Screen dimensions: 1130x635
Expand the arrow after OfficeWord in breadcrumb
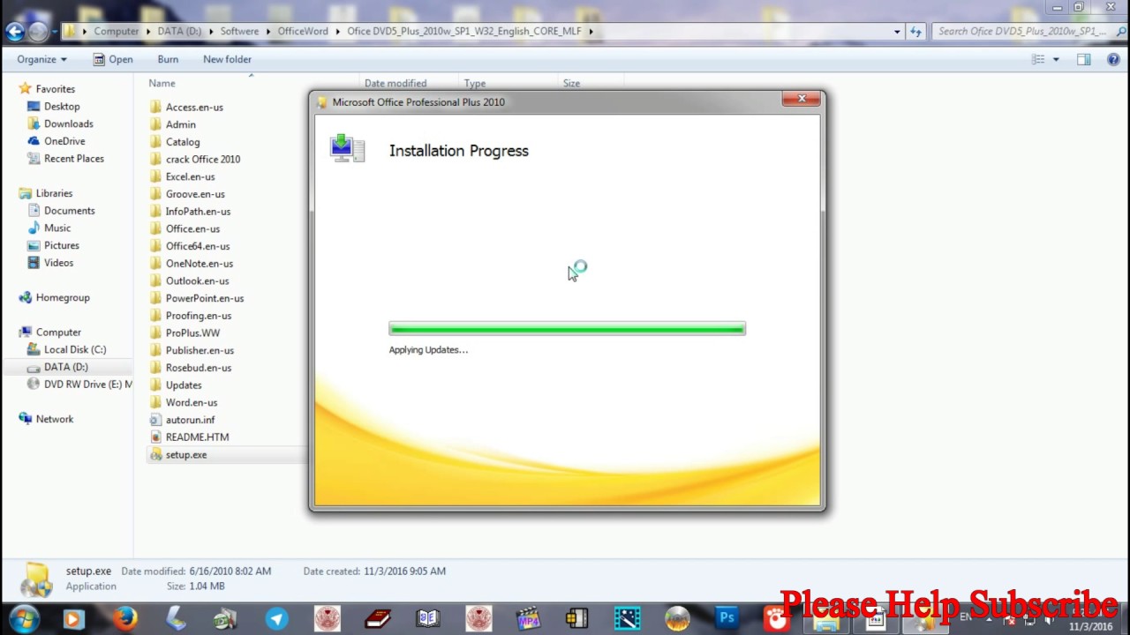[336, 32]
